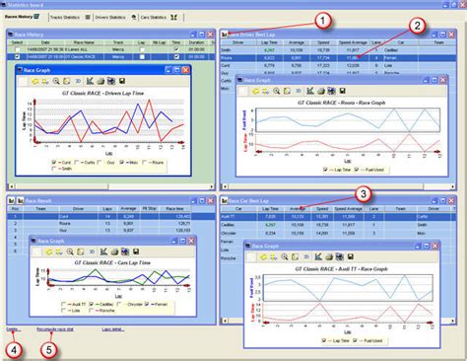Switch to the Cars Statistics tab
Image resolution: width=467 pixels, height=361 pixels.
(x=160, y=17)
